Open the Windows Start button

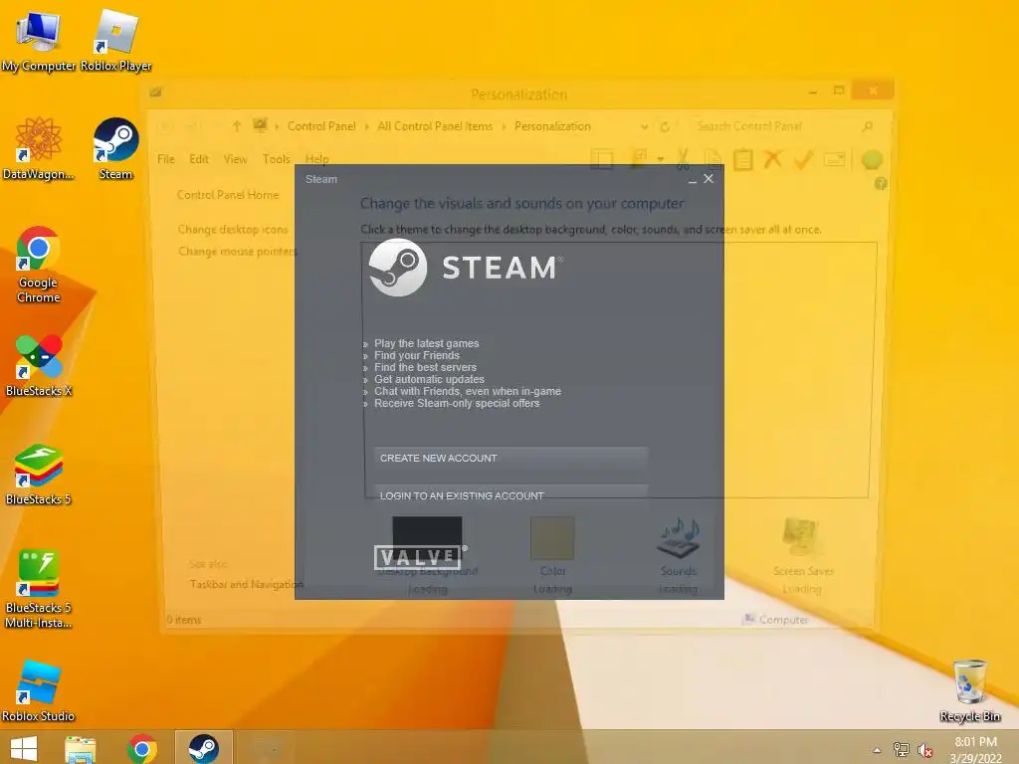(24, 748)
